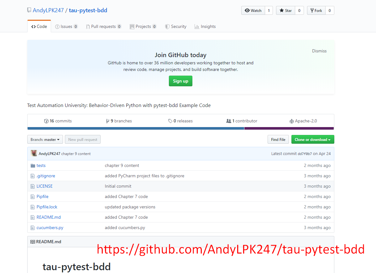376x273 pixels.
Task: Click the scale icon beside Apache-2.0
Action: tap(292, 121)
